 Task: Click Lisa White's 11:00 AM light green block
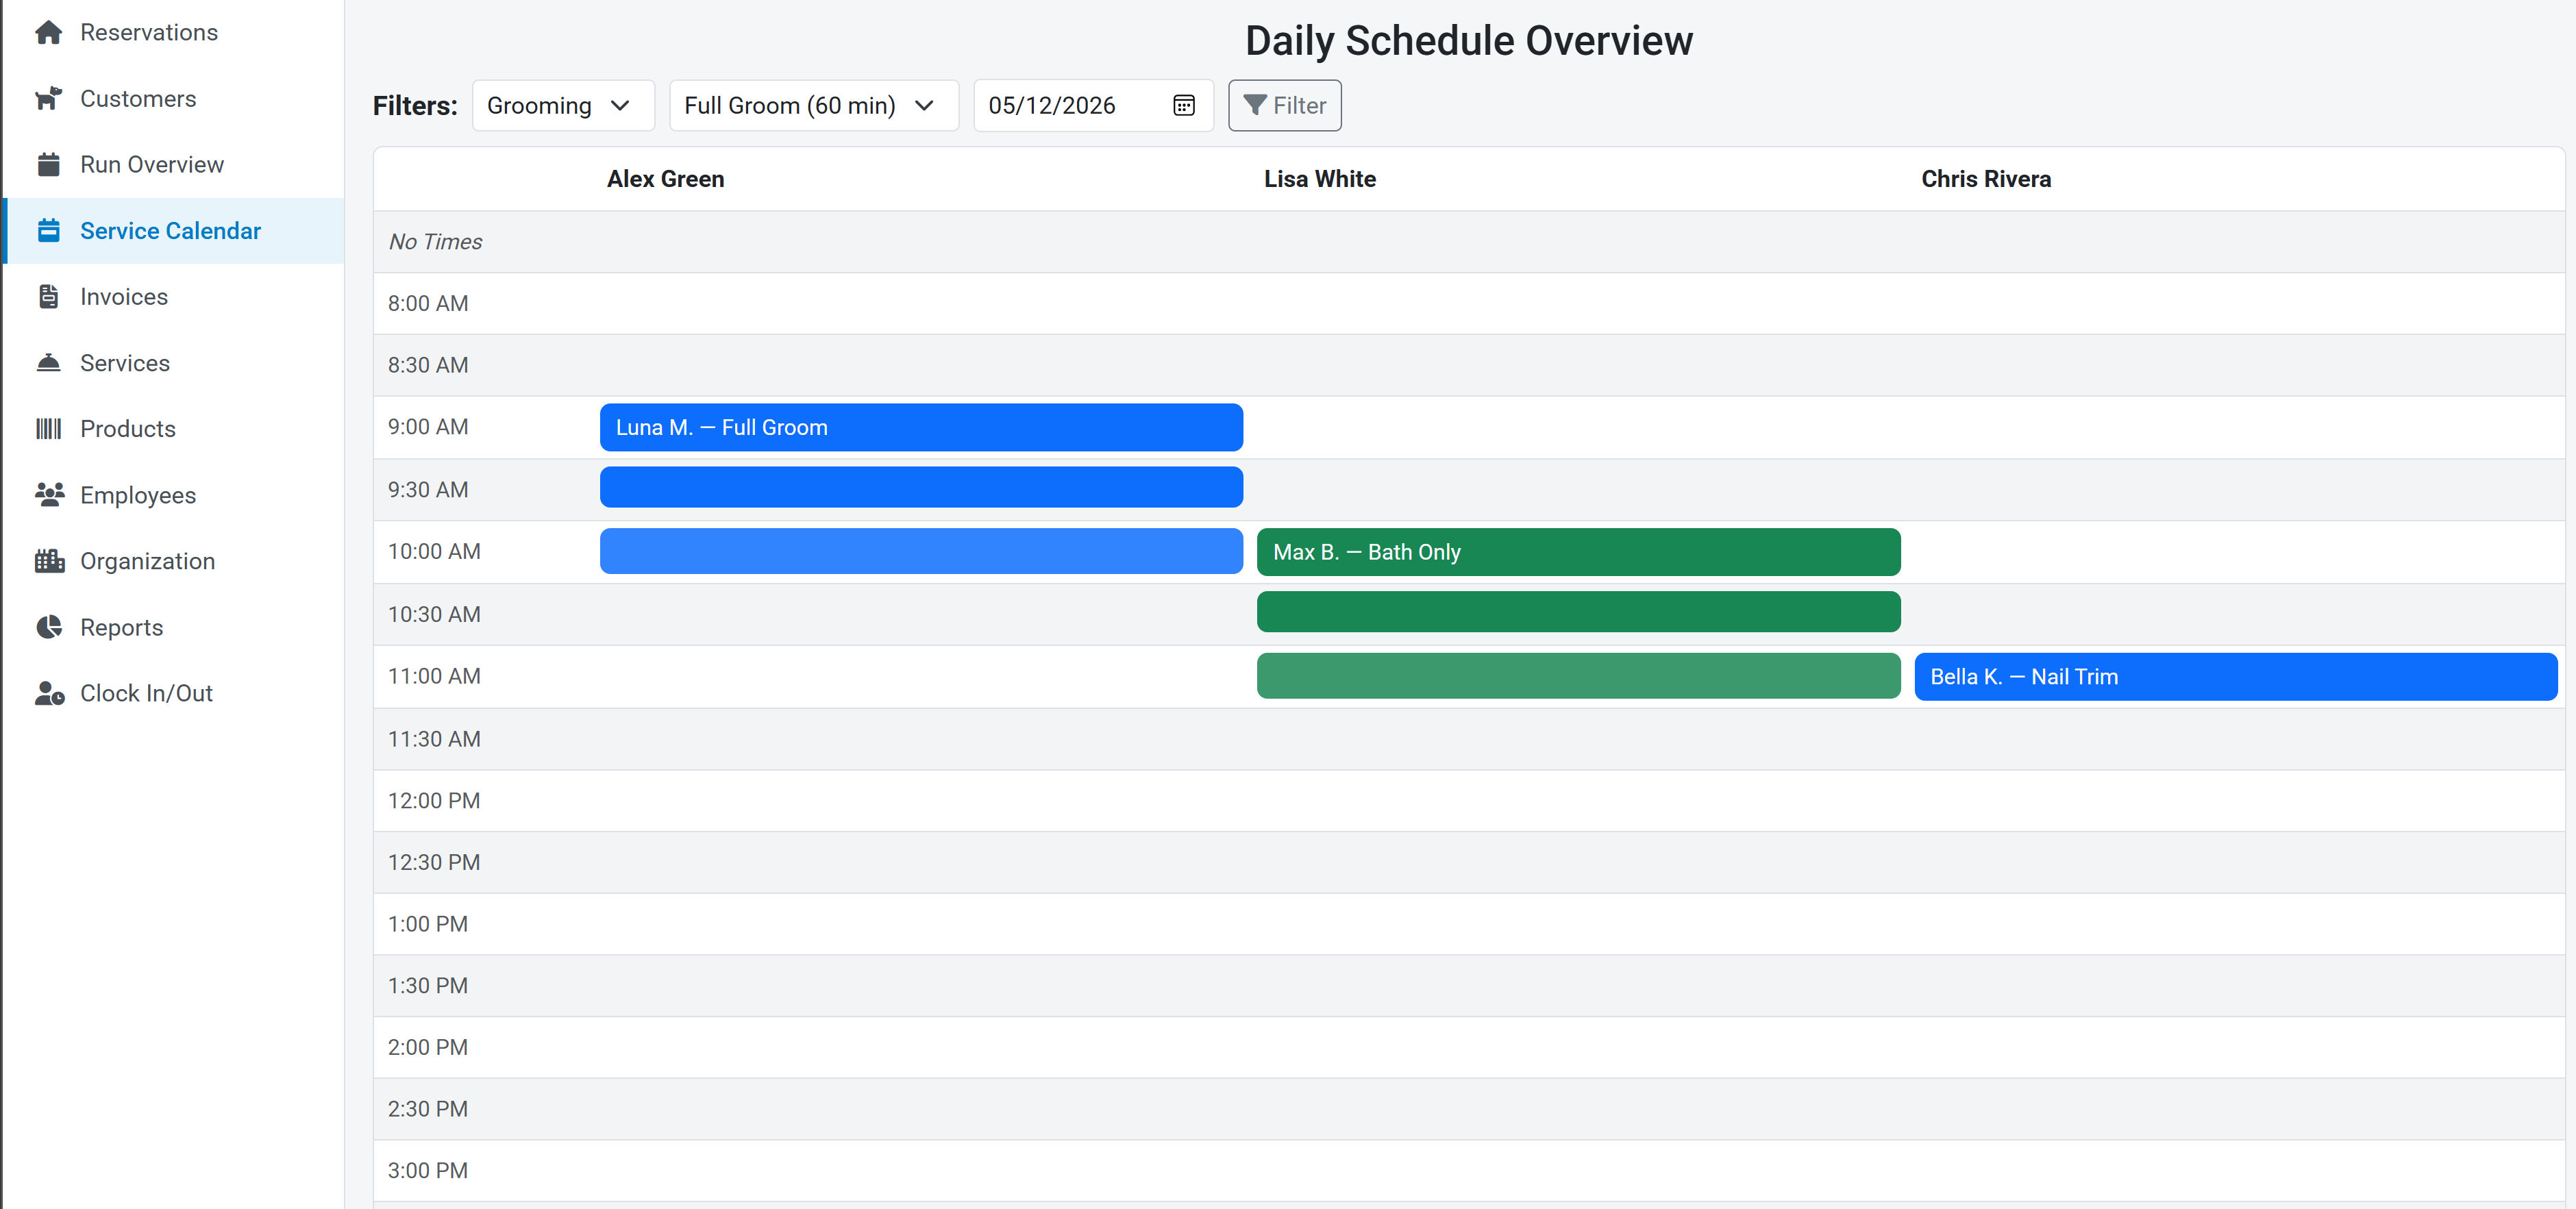point(1578,676)
